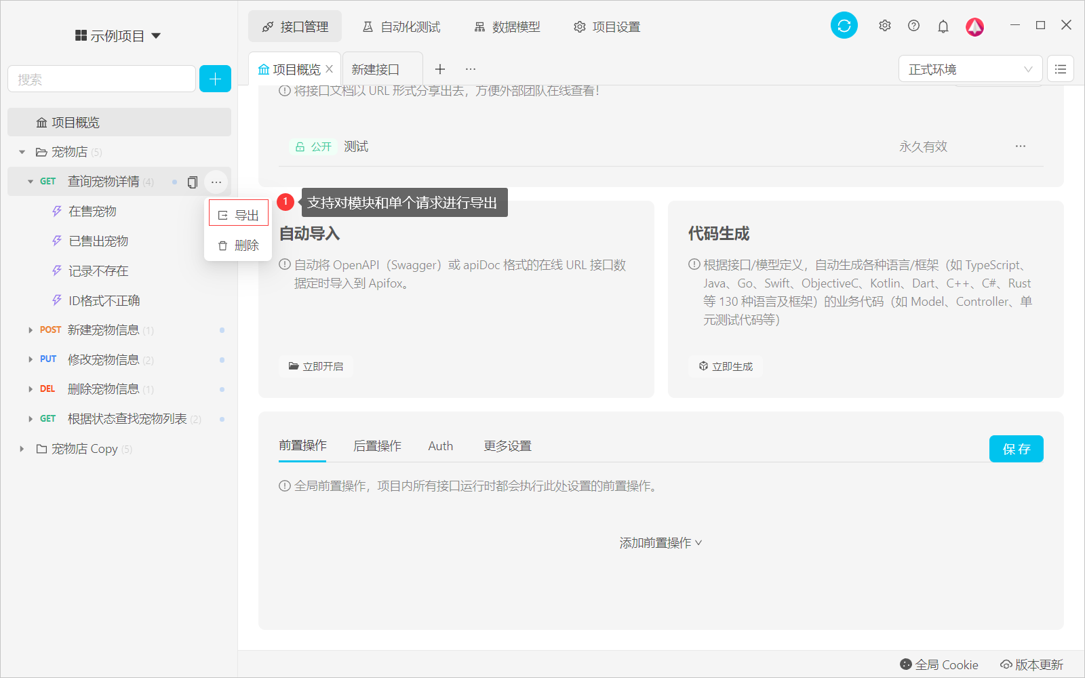The width and height of the screenshot is (1085, 678).
Task: Toggle the list panel icon beside environment
Action: click(1061, 69)
